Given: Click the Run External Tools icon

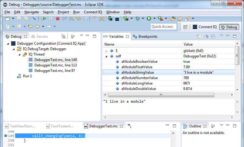Looking at the screenshot, I should tap(160, 18).
